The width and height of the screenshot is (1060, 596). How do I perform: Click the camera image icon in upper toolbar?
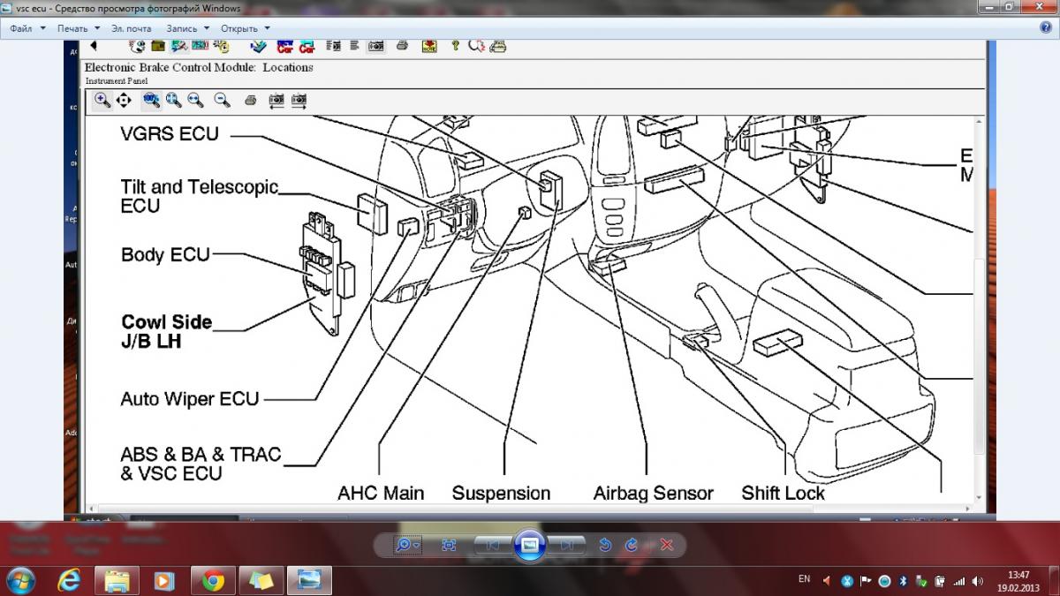click(375, 46)
